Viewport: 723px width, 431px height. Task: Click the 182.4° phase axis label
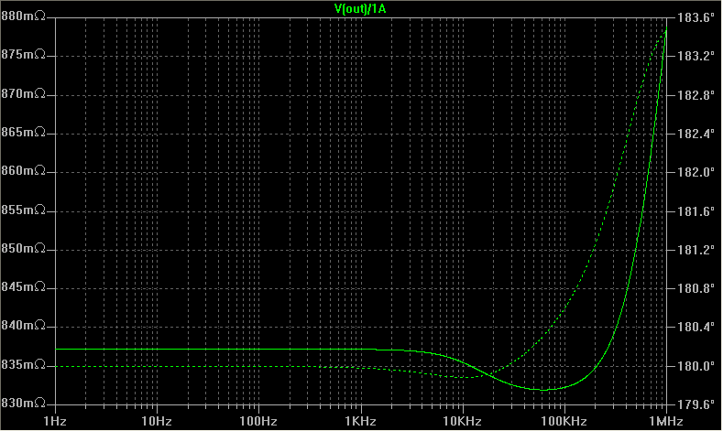696,134
